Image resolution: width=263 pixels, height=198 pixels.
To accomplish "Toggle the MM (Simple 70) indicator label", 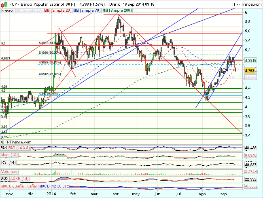I will [x=87, y=11].
